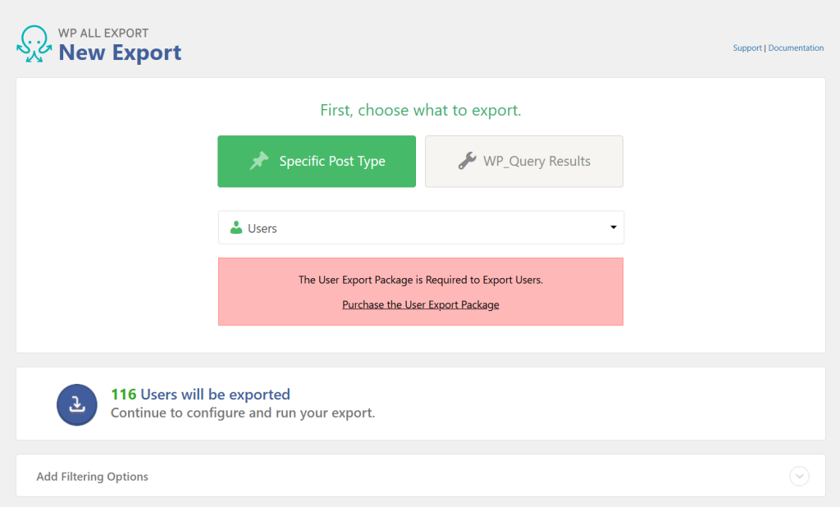The height and width of the screenshot is (507, 840).
Task: Click the blue circular download icon
Action: [x=77, y=404]
